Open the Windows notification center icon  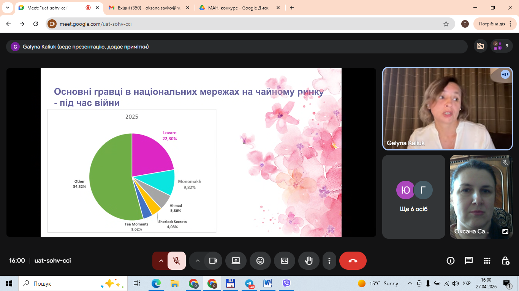(x=506, y=283)
